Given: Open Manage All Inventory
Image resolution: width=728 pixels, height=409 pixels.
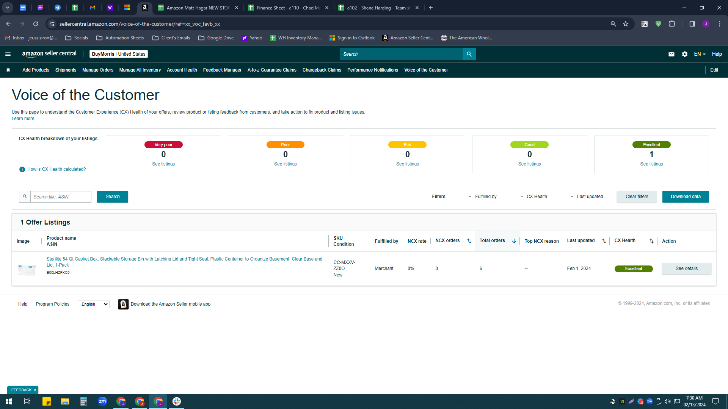Looking at the screenshot, I should coord(140,70).
